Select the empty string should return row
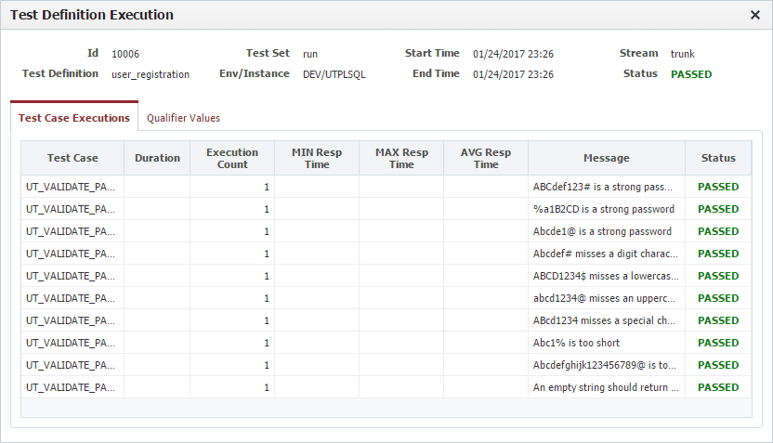 click(386, 387)
